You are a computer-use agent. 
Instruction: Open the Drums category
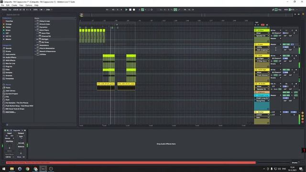(8, 51)
